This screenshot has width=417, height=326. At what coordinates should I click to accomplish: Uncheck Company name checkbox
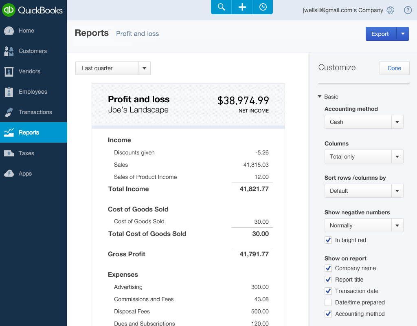(328, 268)
